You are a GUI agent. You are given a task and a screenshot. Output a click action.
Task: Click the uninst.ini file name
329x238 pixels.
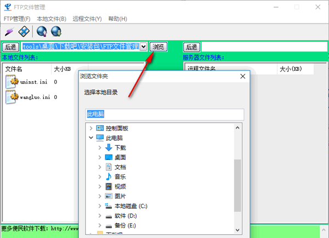click(33, 82)
